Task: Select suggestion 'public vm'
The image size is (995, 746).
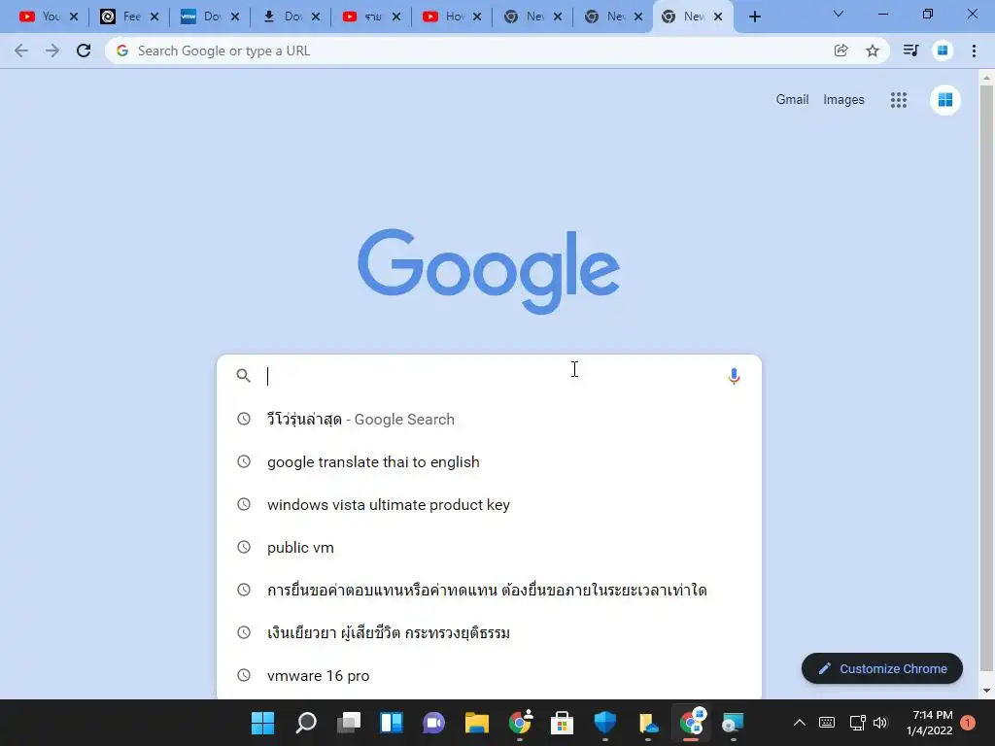Action: pyautogui.click(x=489, y=548)
